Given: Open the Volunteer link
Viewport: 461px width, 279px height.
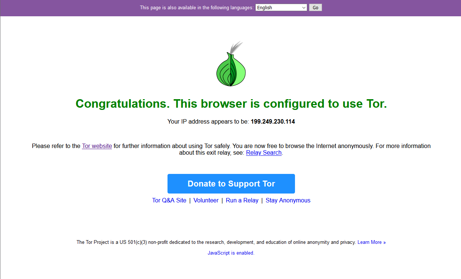Looking at the screenshot, I should click(x=206, y=200).
